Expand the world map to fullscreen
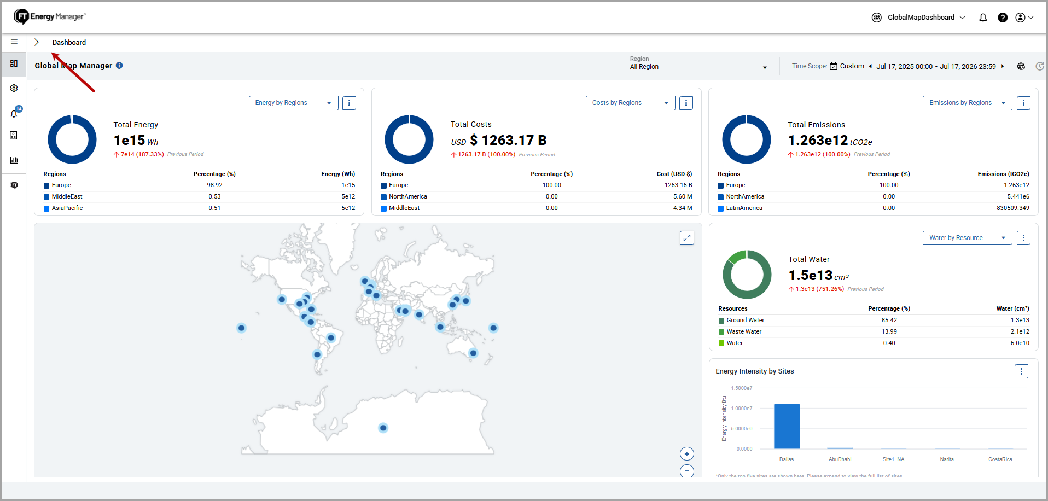1048x501 pixels. pos(687,238)
